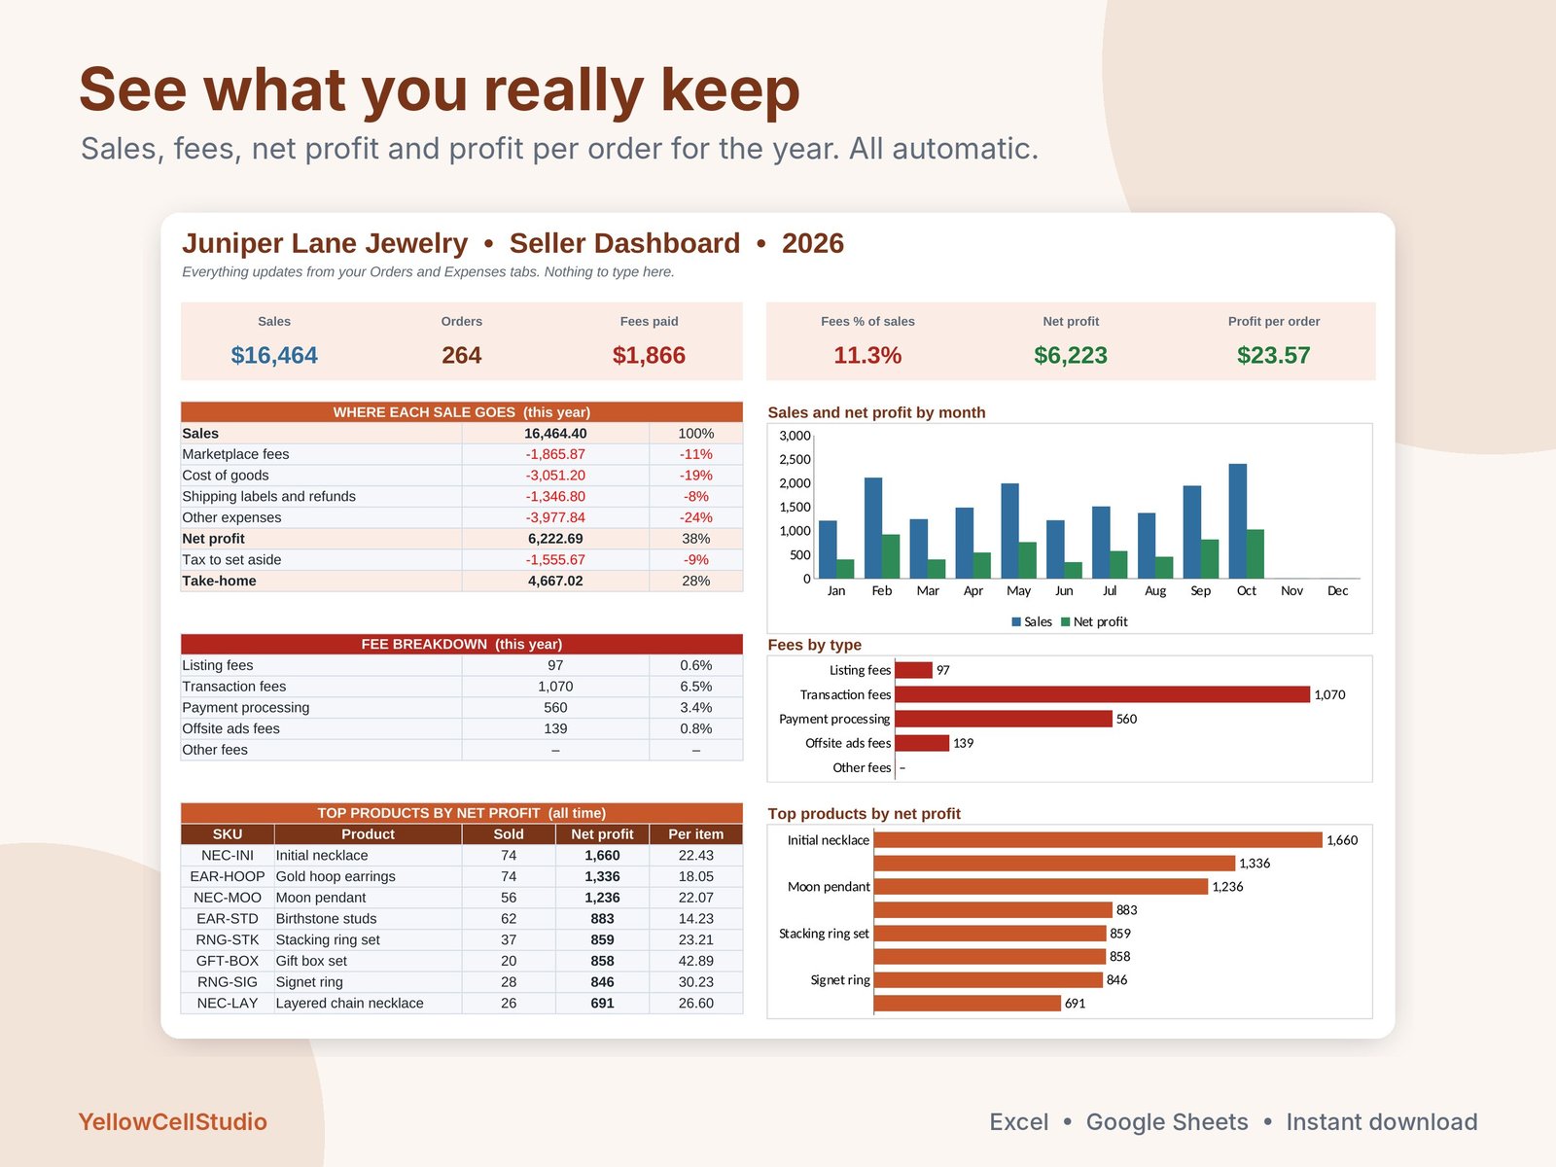The width and height of the screenshot is (1556, 1167).
Task: Click the Layered chain necklace product cell
Action: pos(368,1004)
